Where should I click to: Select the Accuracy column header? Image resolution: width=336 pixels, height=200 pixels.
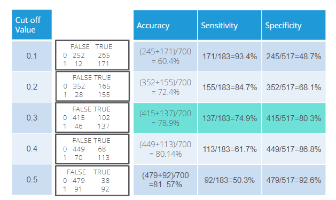pyautogui.click(x=165, y=25)
